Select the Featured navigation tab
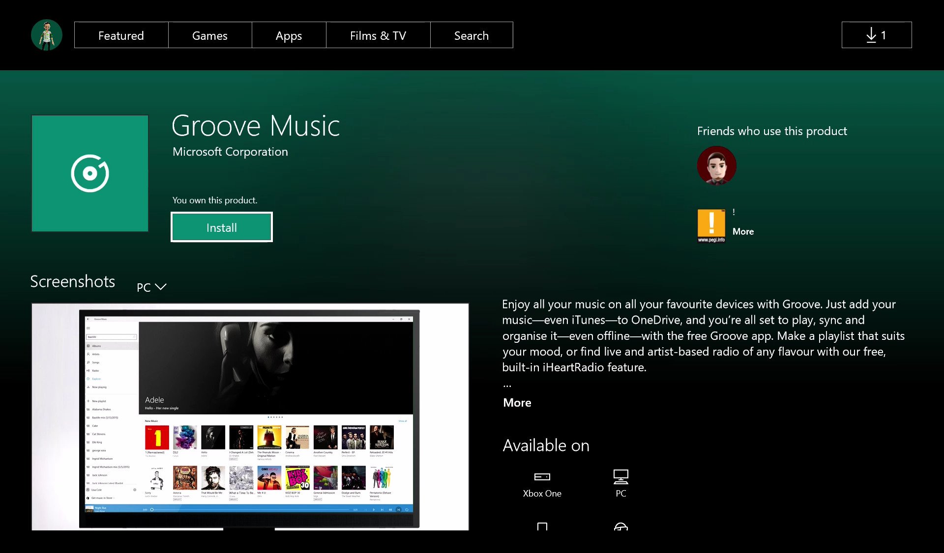 tap(122, 35)
